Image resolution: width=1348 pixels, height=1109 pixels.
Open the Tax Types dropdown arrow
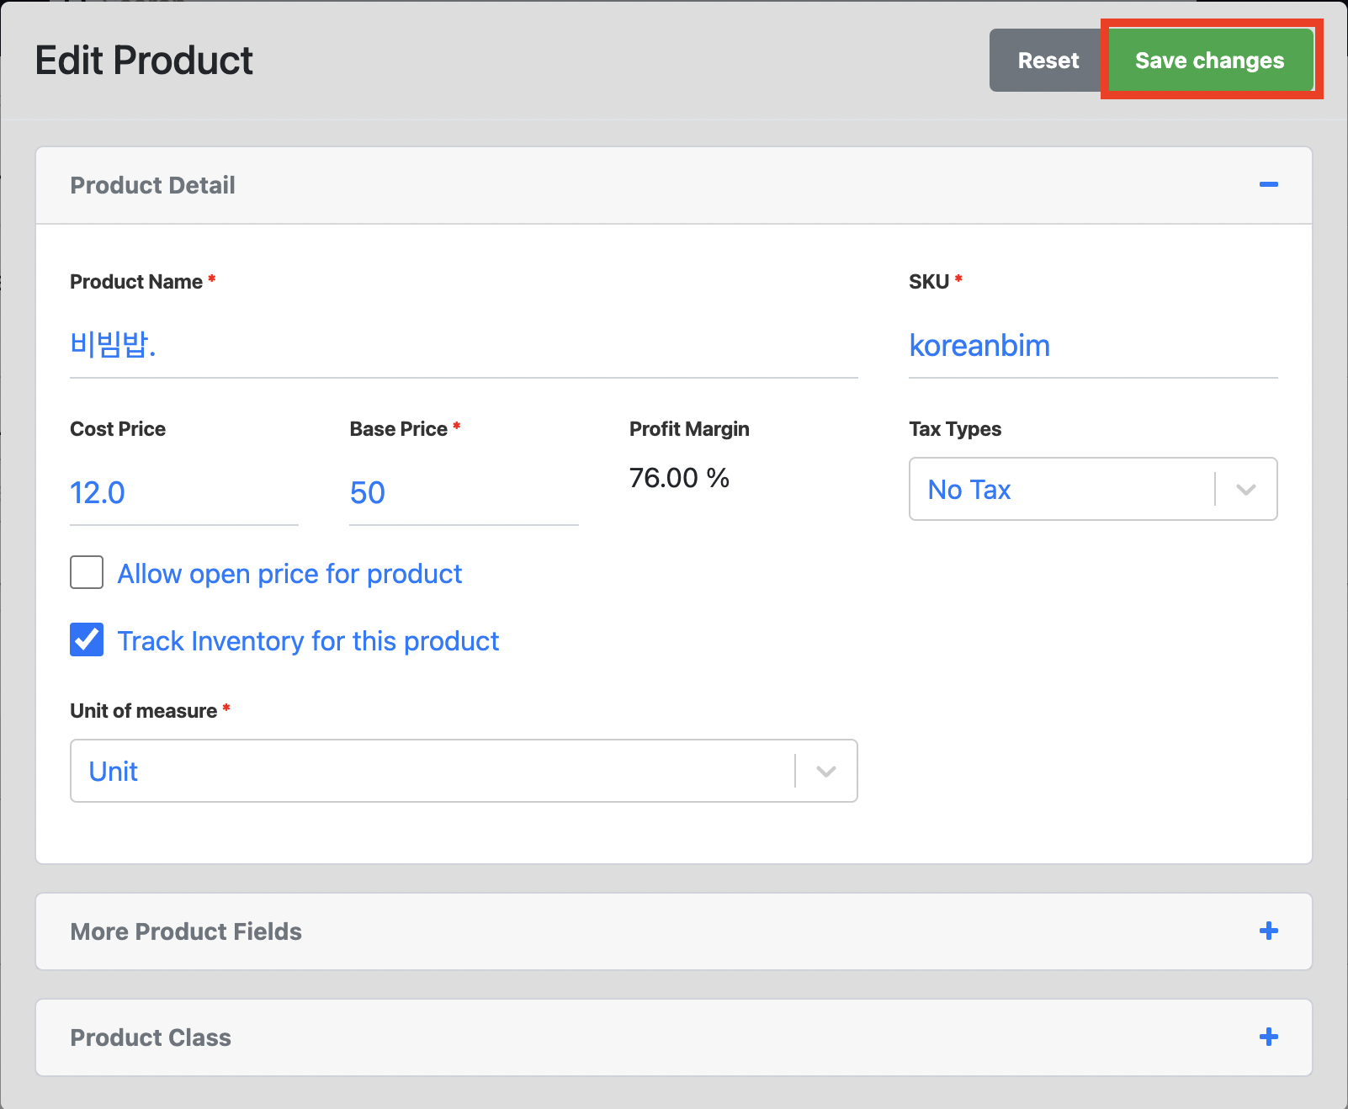tap(1246, 489)
